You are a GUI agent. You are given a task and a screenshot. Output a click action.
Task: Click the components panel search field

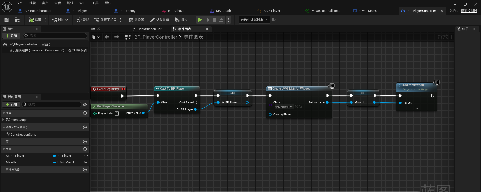coord(55,36)
